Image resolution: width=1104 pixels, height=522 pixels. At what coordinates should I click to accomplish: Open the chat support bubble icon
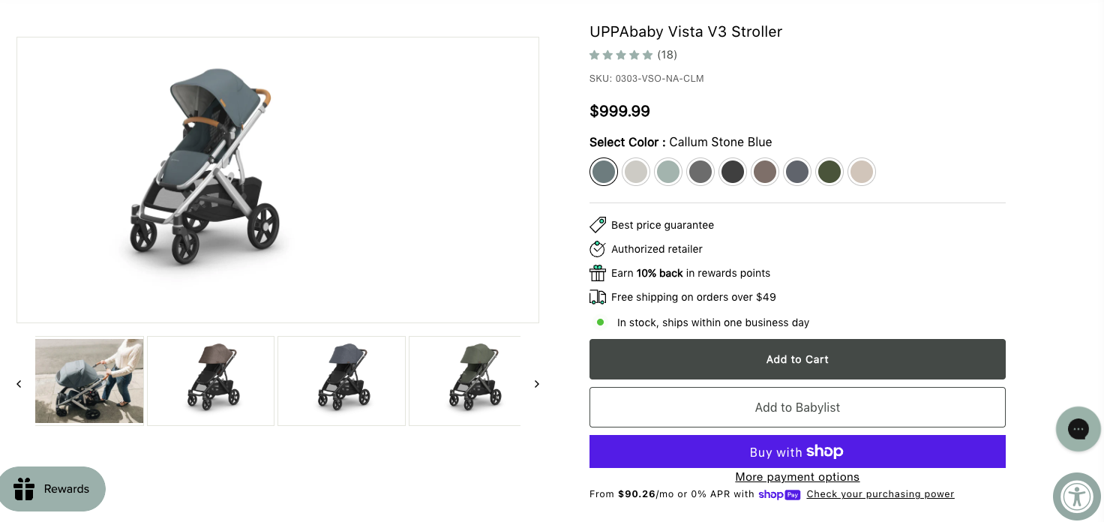1078,429
